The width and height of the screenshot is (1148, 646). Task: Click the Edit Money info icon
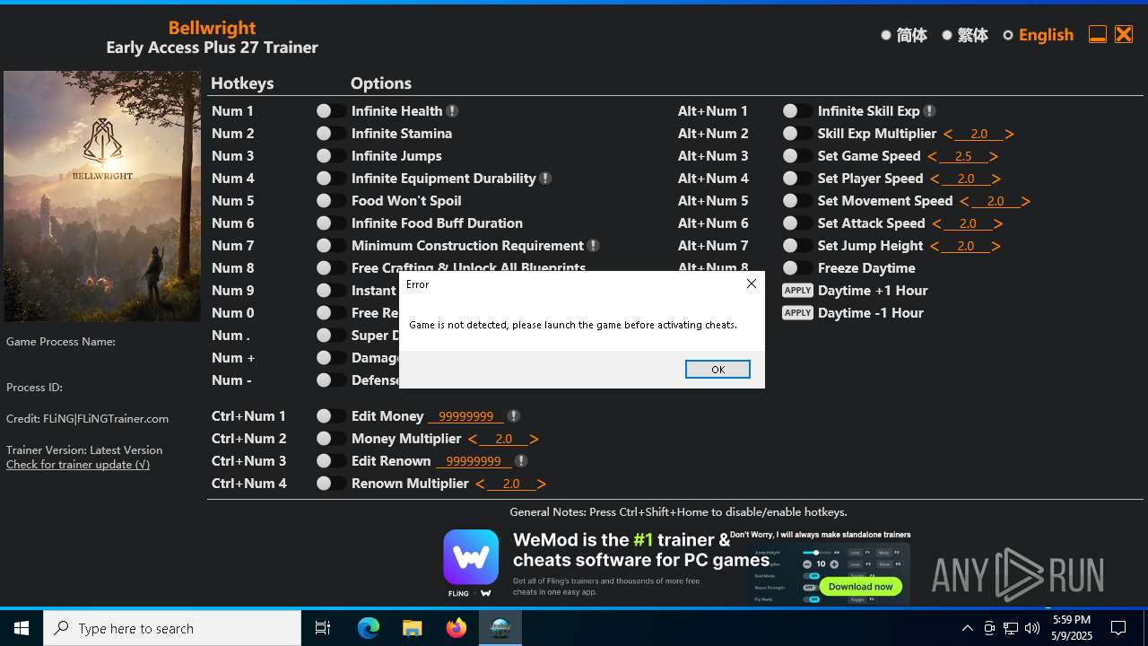[513, 416]
